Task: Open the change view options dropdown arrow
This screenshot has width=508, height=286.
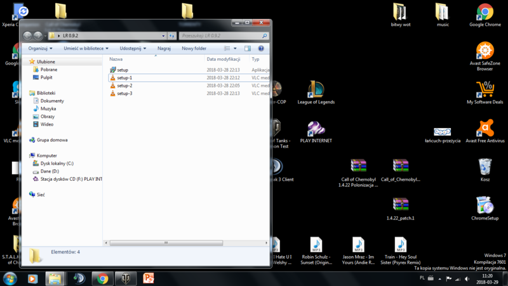Action: pyautogui.click(x=235, y=48)
